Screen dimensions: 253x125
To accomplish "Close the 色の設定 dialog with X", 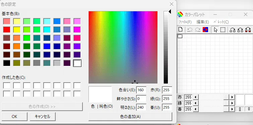I will 172,4.
